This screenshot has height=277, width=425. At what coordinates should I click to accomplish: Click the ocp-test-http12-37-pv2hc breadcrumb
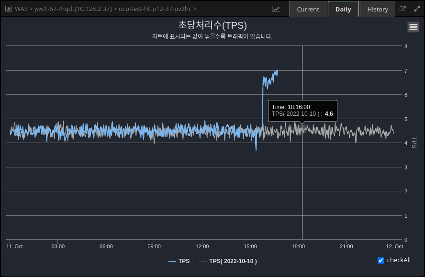tap(155, 9)
